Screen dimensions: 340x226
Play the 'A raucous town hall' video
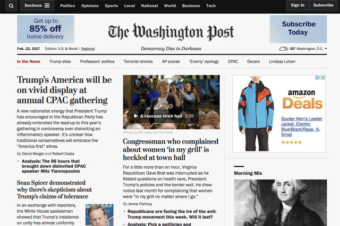point(136,116)
